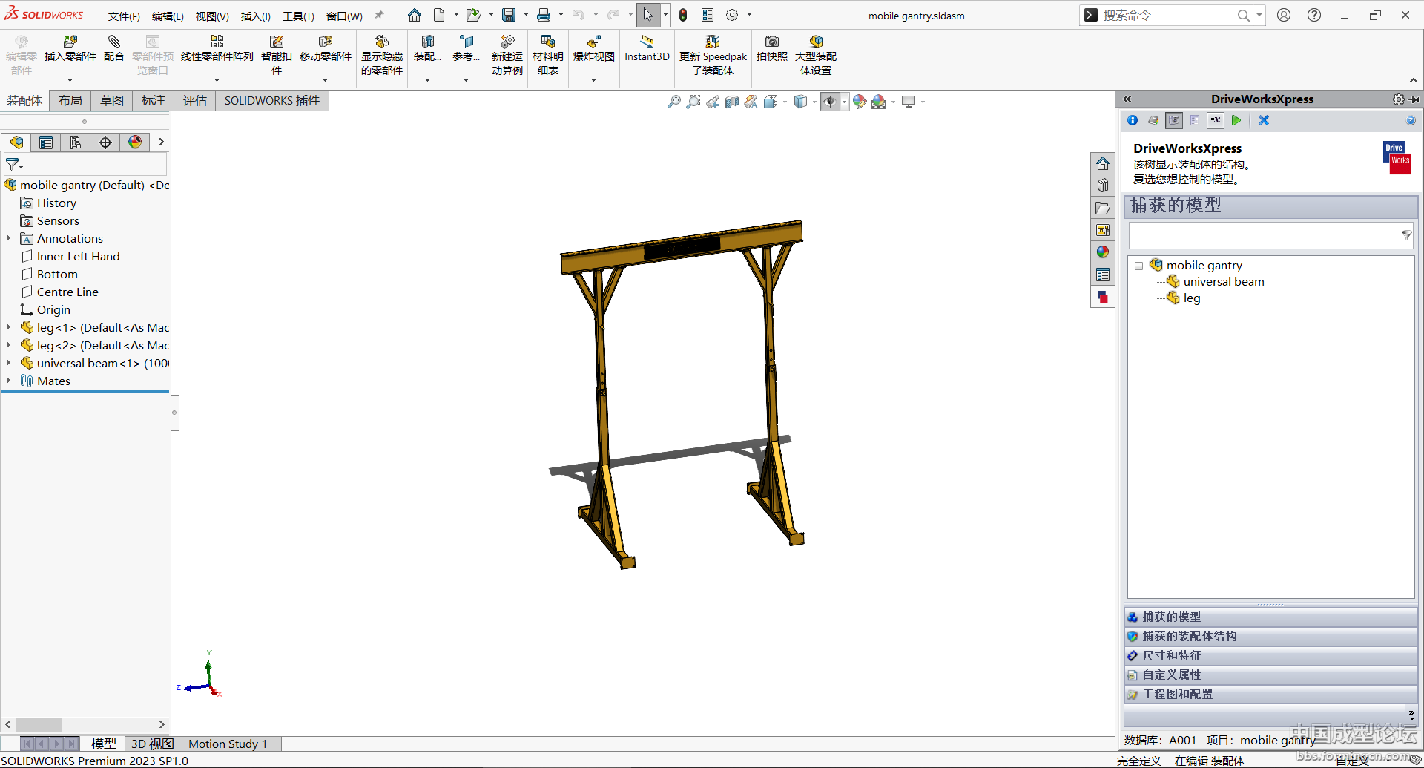Switch to the 评估 ribbon tab
Image resolution: width=1424 pixels, height=768 pixels.
click(x=195, y=101)
